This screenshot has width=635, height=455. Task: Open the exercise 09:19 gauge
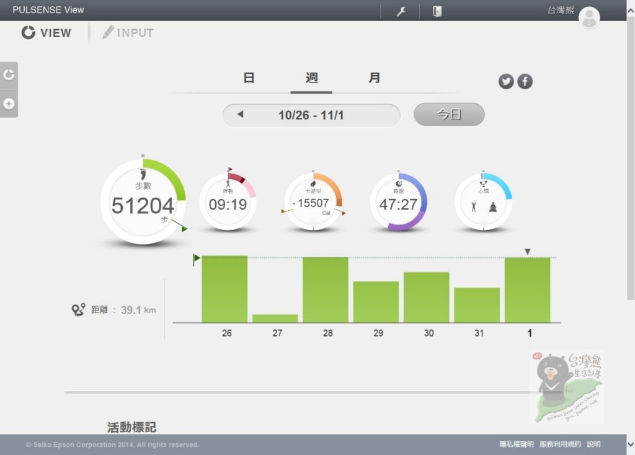(228, 201)
